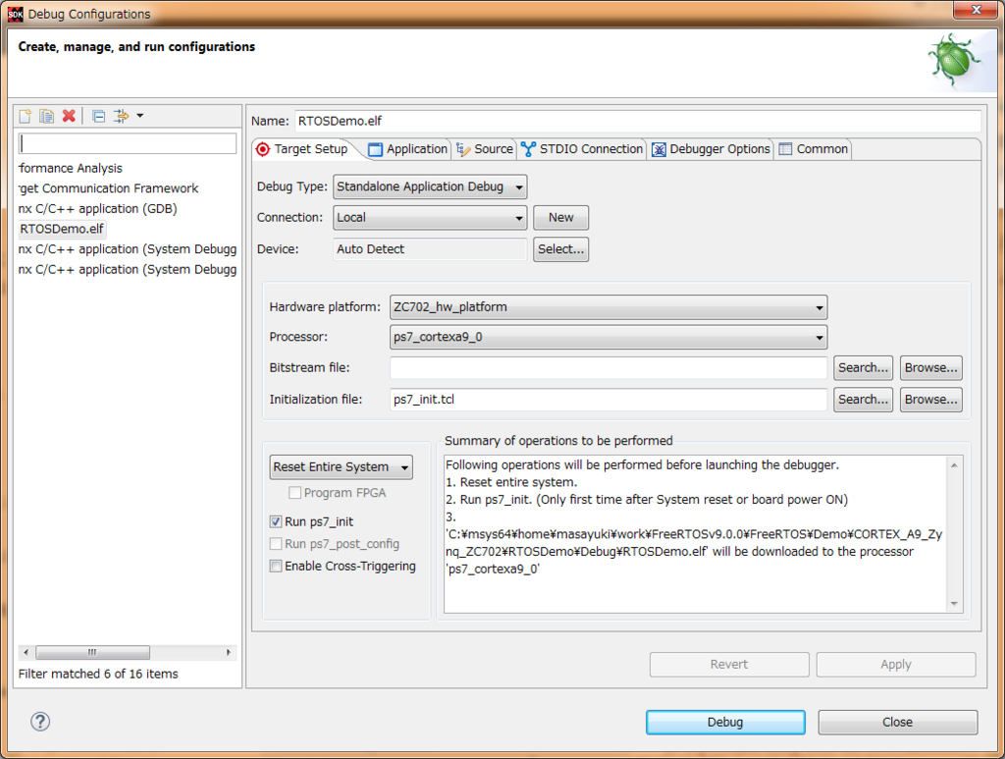Click the tree scrollbar left arrow
The width and height of the screenshot is (1005, 759).
tap(26, 653)
